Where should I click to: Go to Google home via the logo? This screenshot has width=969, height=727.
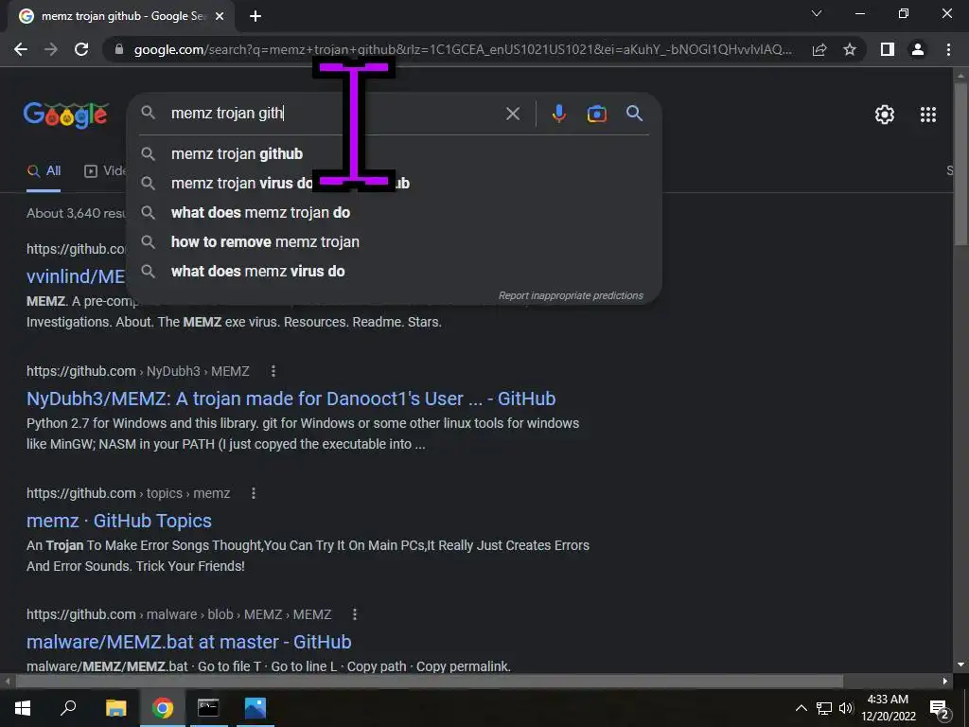click(66, 115)
